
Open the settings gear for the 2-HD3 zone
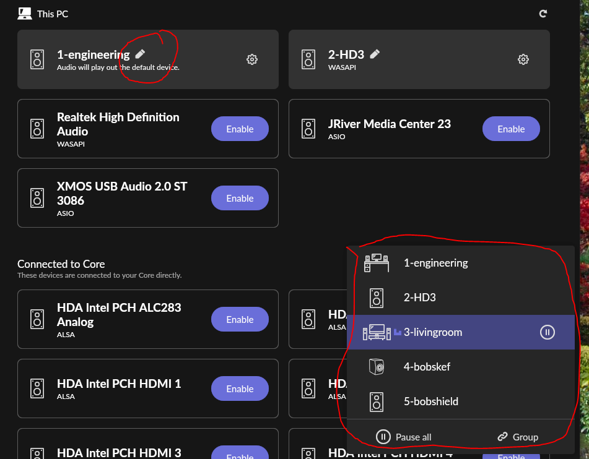point(523,59)
